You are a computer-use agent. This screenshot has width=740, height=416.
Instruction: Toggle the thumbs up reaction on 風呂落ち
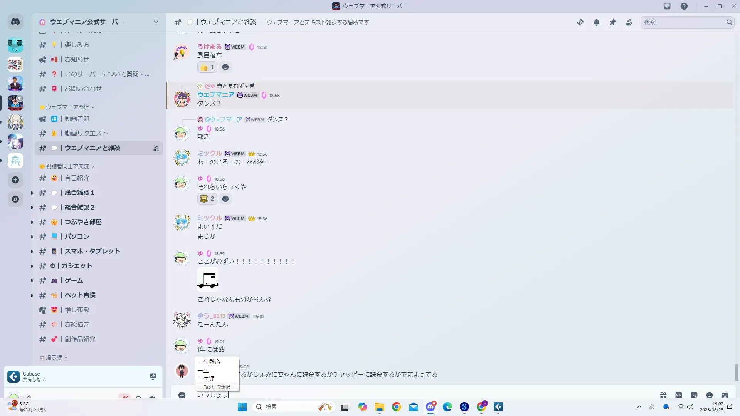click(x=207, y=67)
